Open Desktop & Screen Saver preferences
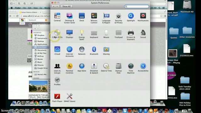The width and height of the screenshot is (201, 113). click(x=69, y=18)
